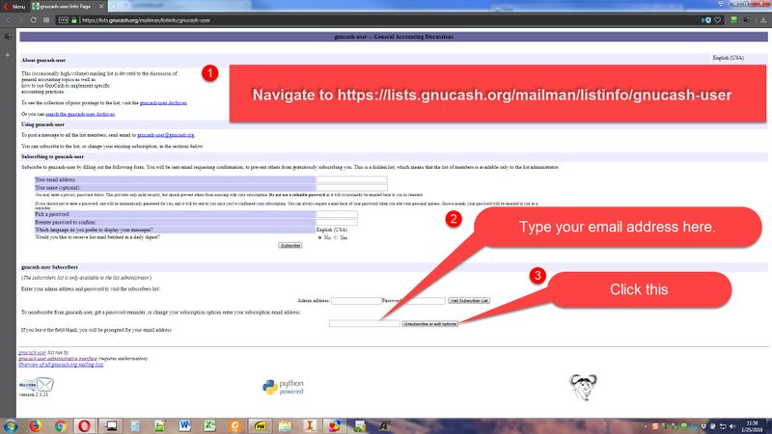Click the ad blocker shield icon

pyautogui.click(x=706, y=20)
